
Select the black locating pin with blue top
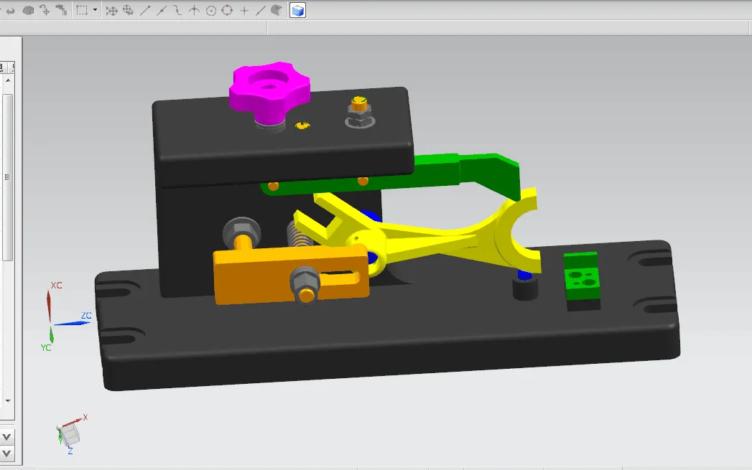(525, 286)
